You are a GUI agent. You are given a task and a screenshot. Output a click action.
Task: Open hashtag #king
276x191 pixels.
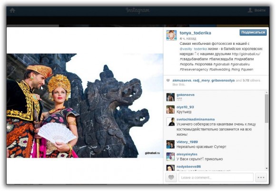pyautogui.click(x=236, y=69)
